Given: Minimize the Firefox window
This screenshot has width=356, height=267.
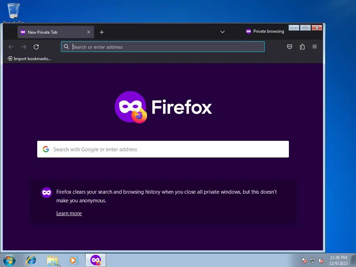Looking at the screenshot, I should coord(294,28).
